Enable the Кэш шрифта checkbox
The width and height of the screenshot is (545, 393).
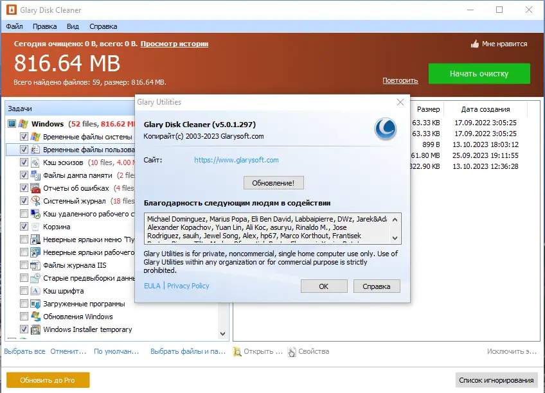(x=24, y=291)
